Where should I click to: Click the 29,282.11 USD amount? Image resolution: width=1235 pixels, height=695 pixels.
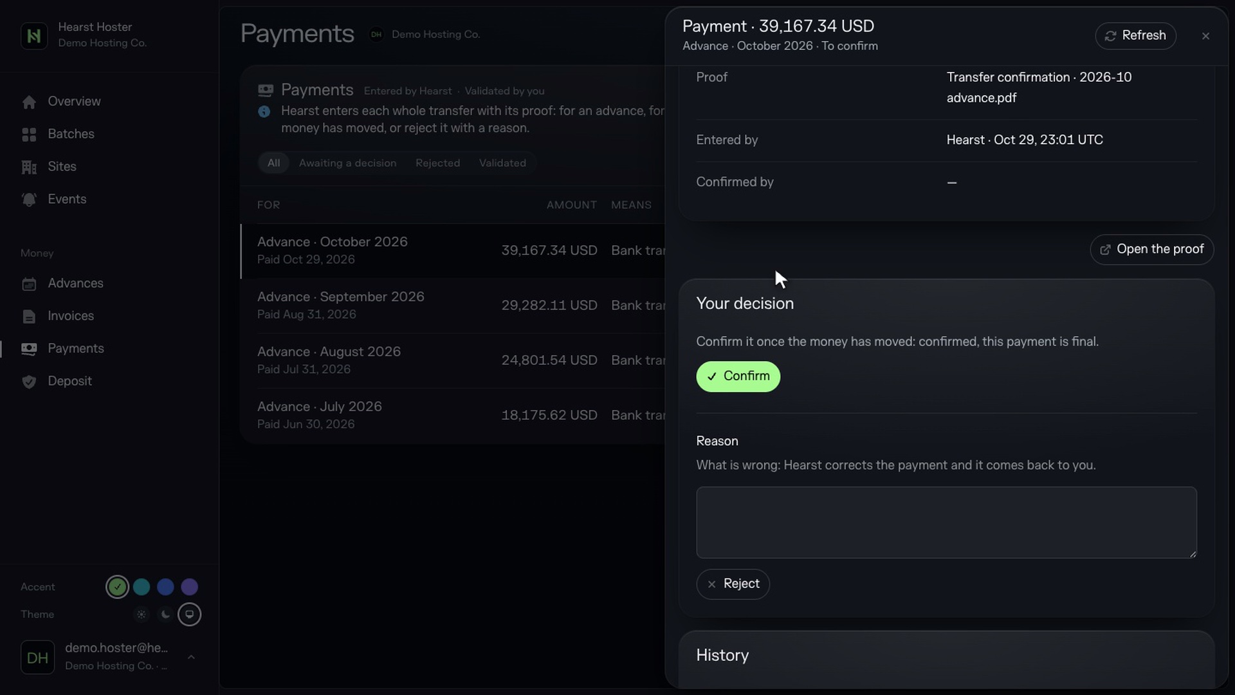tap(549, 306)
